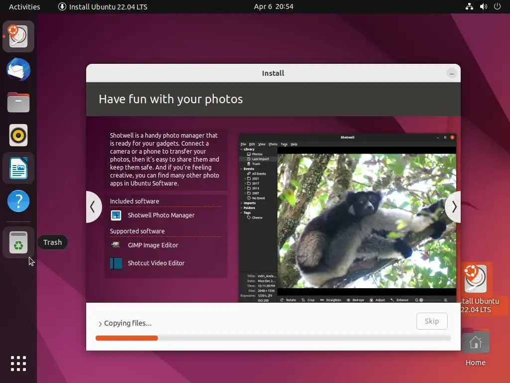Screen dimensions: 510x383
Task: Click the volume icon in top bar
Action: [x=483, y=6]
